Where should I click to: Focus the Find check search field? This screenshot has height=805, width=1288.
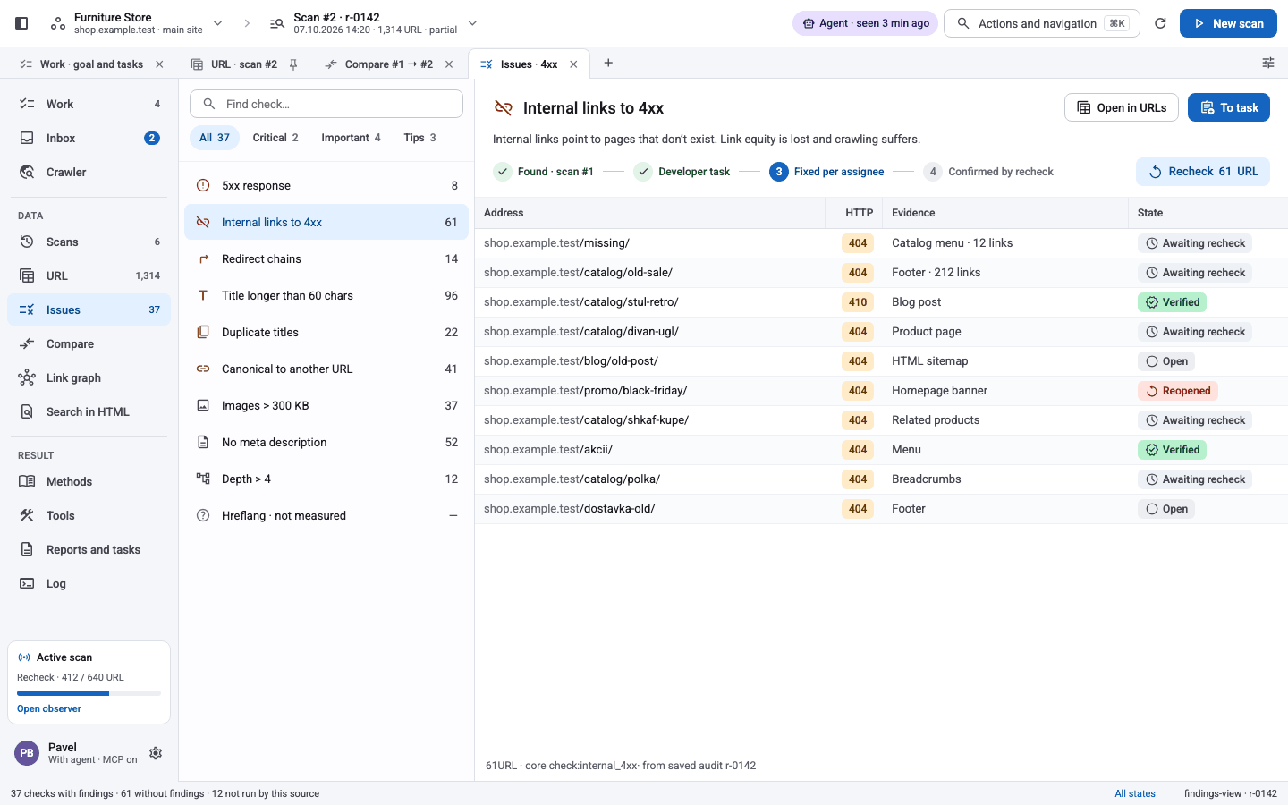(326, 104)
